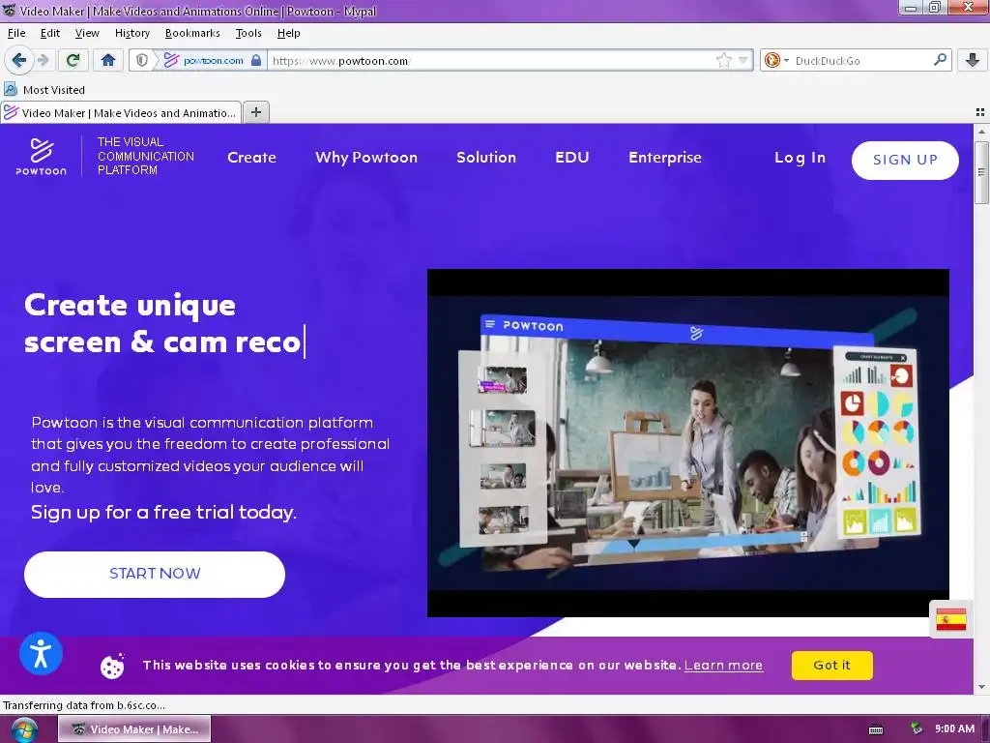
Task: Click the tab groups grid icon
Action: (x=980, y=112)
